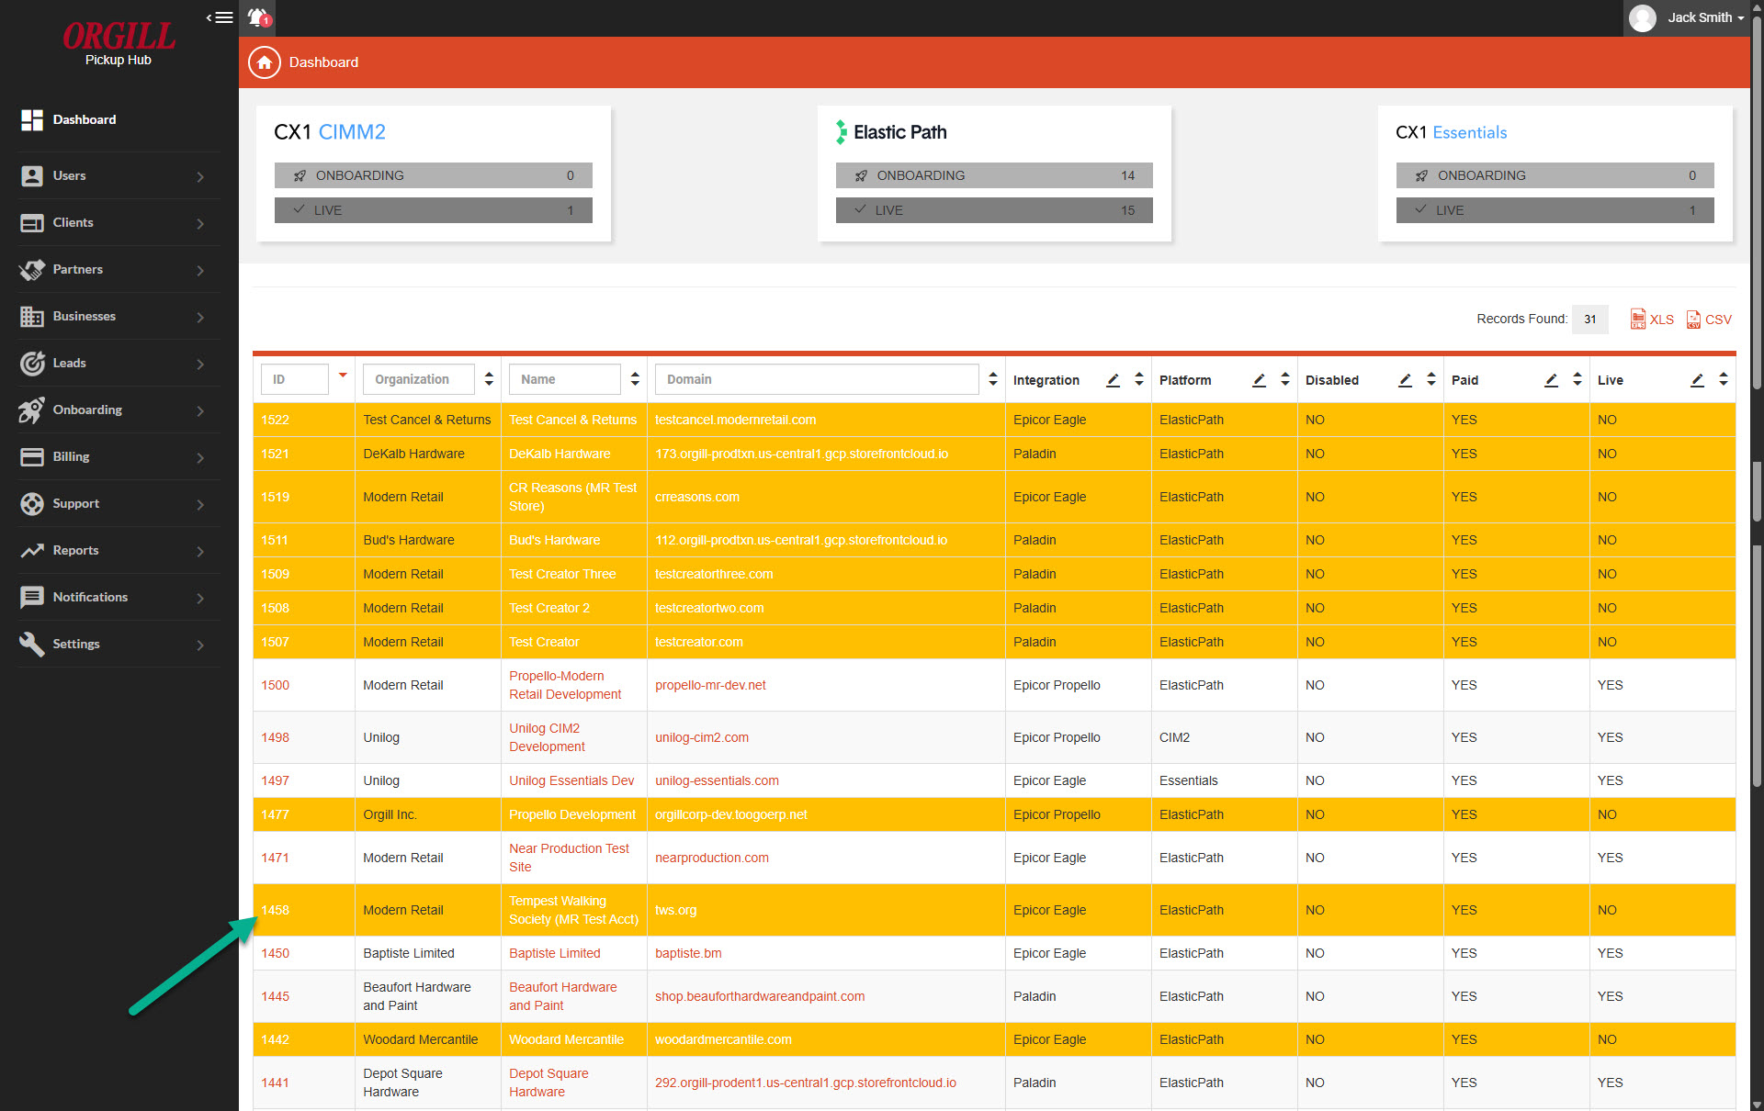
Task: Sort table by the ID column arrow
Action: coord(343,375)
